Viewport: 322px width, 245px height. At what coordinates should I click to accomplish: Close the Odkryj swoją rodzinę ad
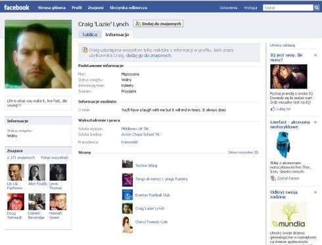click(x=315, y=192)
